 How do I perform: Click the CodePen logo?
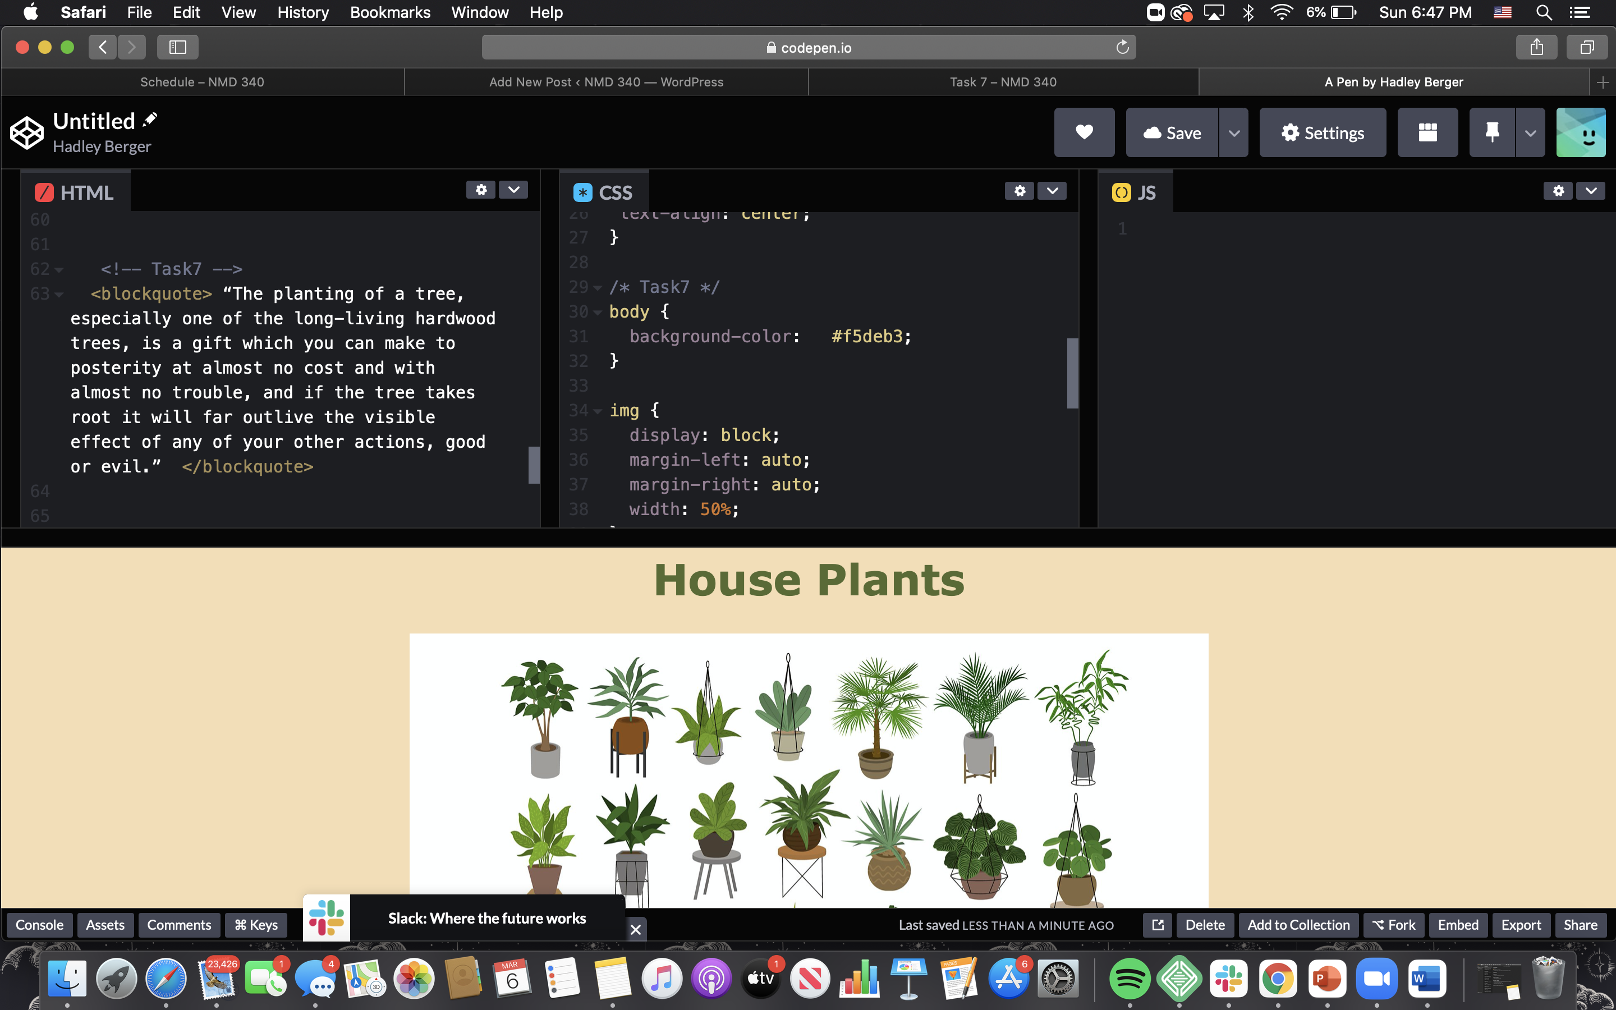coord(27,132)
